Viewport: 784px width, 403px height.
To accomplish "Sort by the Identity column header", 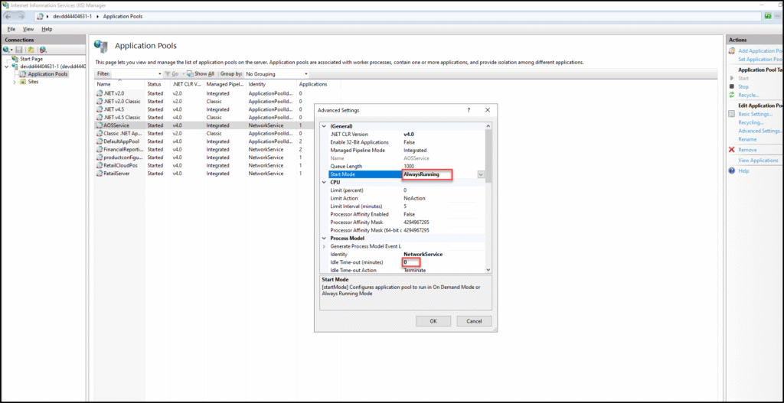I will click(x=272, y=84).
